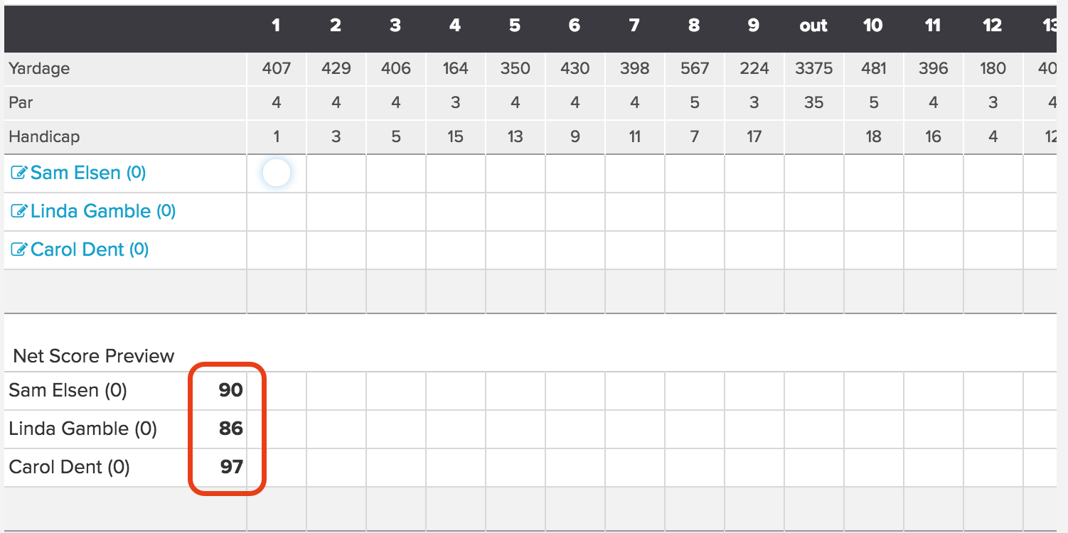
Task: Click hole 7 column header
Action: pyautogui.click(x=634, y=26)
